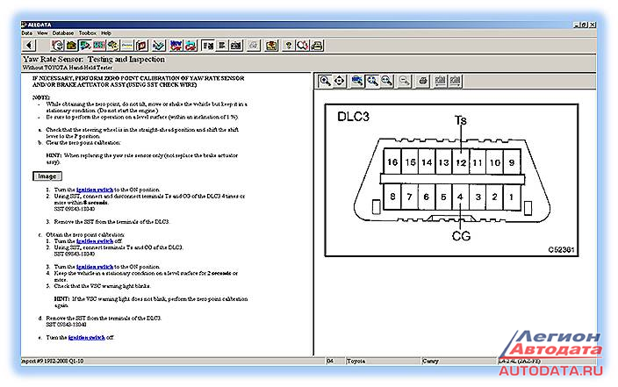Click the 100% zoom magnifier icon
The image size is (618, 387).
[357, 81]
